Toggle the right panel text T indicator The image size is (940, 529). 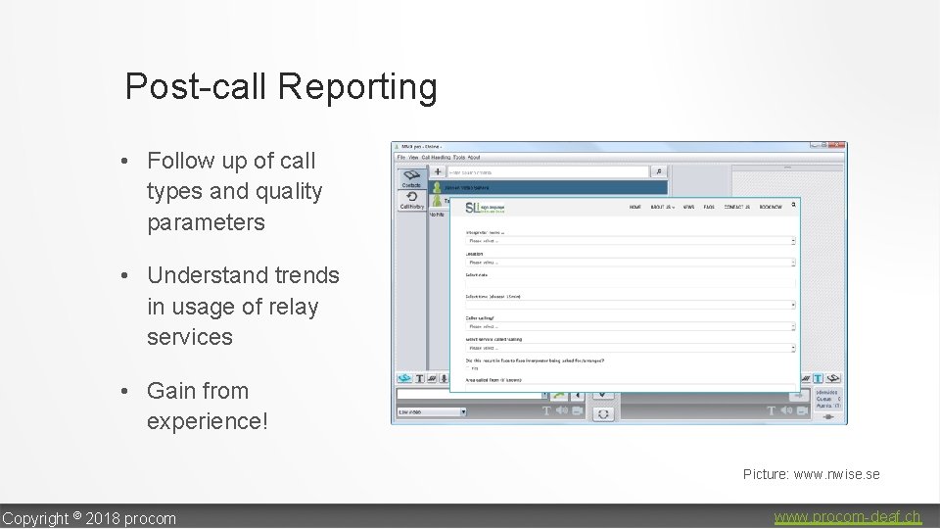click(771, 410)
